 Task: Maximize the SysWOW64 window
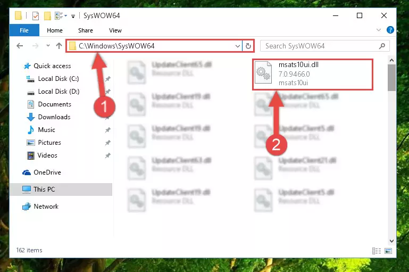tap(360, 15)
